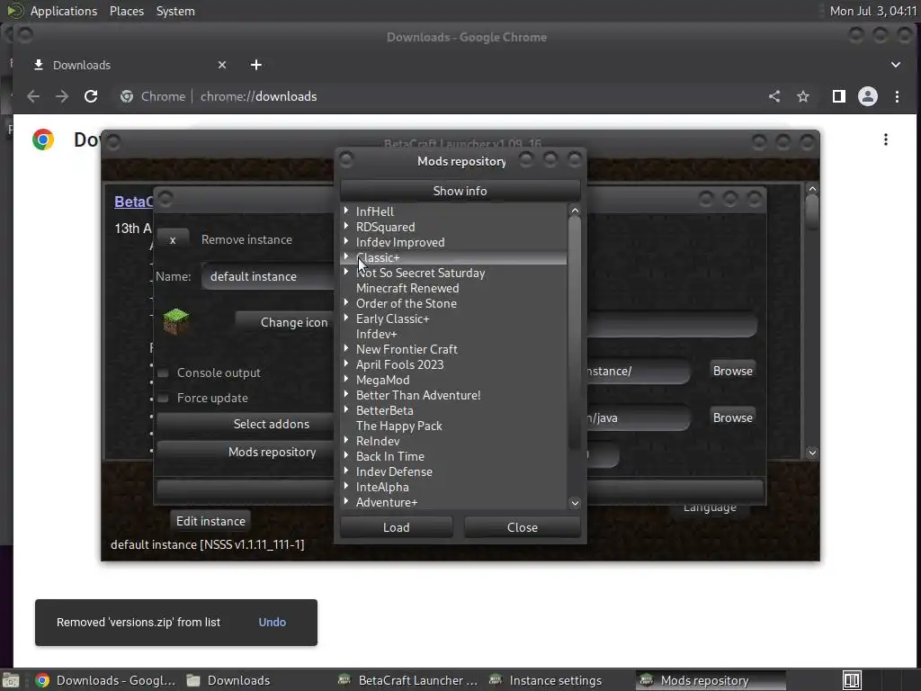Click launcher changelog scroll up arrow
The height and width of the screenshot is (691, 921).
click(812, 189)
